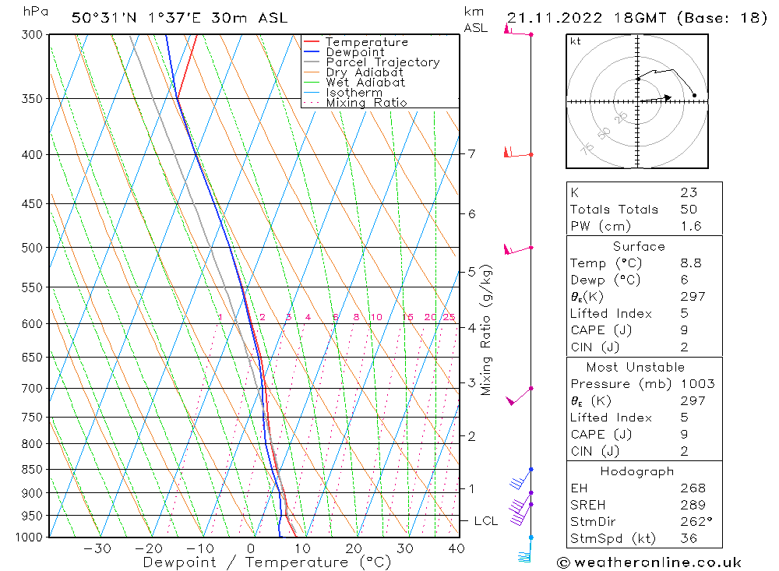Click the 'Dewpoint / Temperature (°C)' axis title
Viewport: 779px width, 571px height.
266,562
